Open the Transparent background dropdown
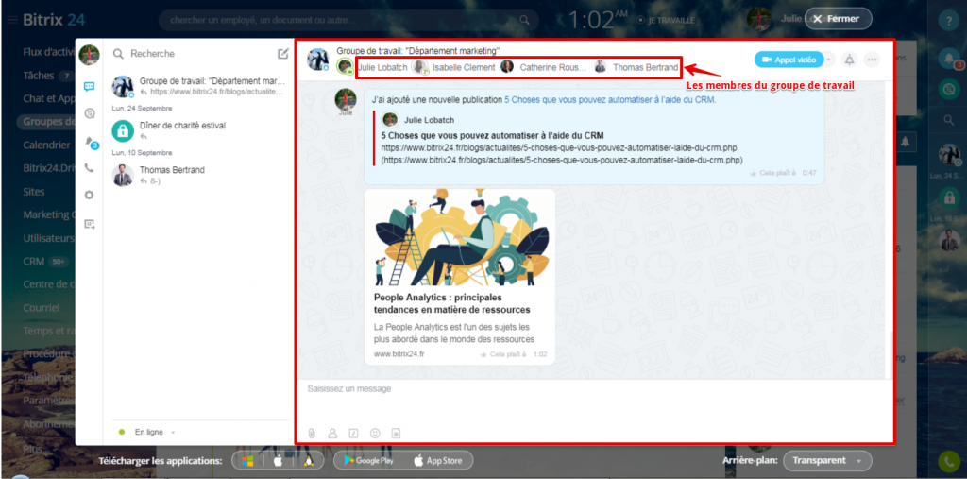967x479 pixels. pos(827,460)
